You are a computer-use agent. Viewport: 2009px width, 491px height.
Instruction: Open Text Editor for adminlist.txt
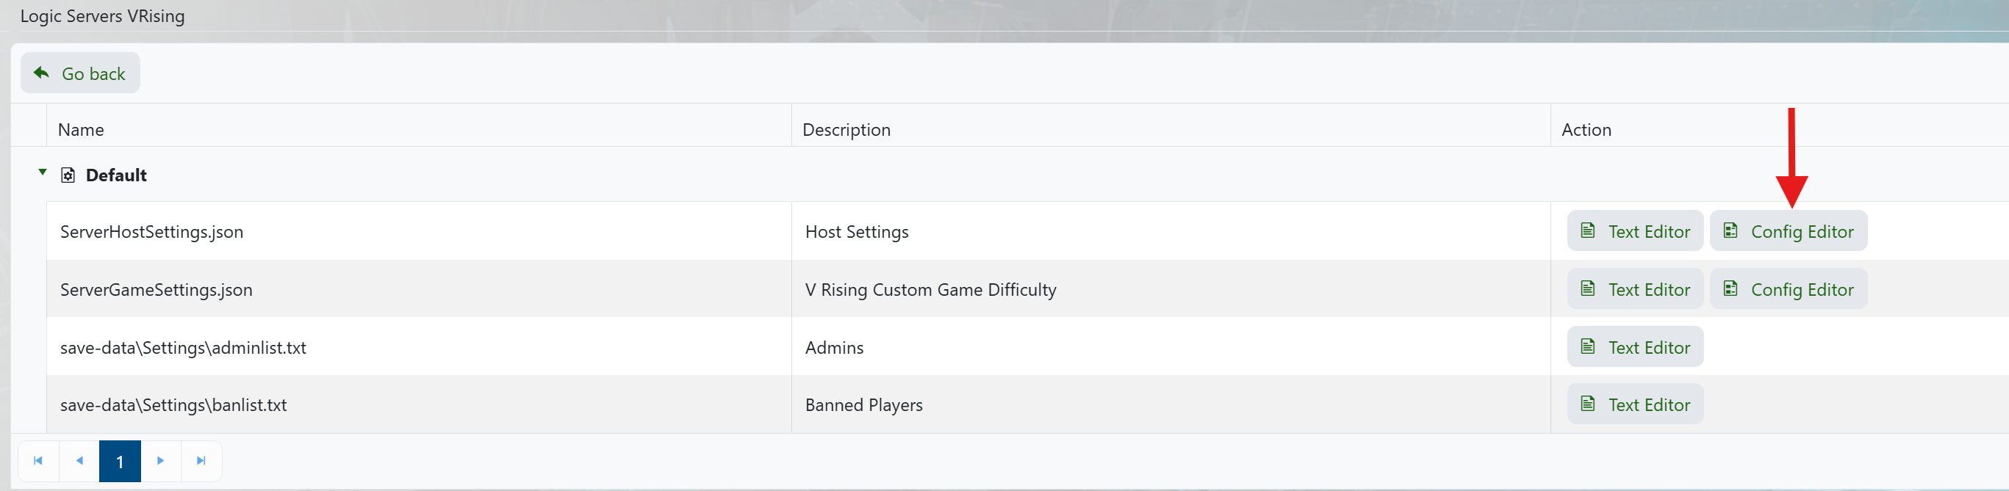[x=1635, y=347]
